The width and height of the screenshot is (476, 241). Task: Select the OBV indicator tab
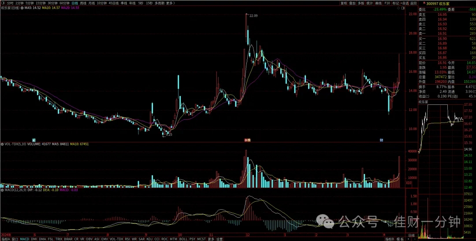click(89, 239)
